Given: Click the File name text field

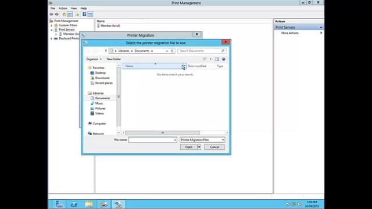Looking at the screenshot, I should [151, 140].
